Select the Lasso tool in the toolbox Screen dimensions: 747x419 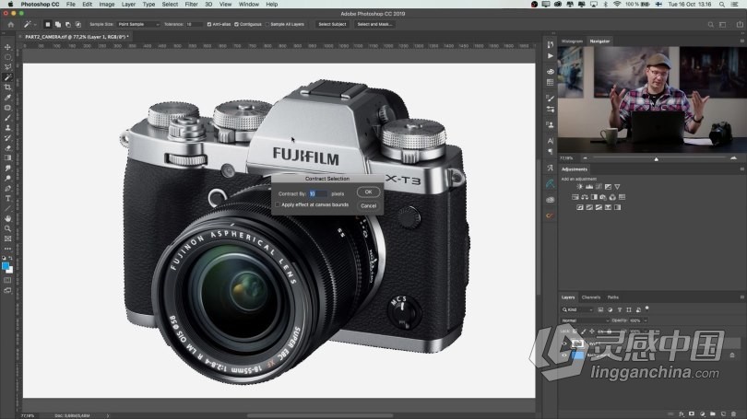[7, 67]
